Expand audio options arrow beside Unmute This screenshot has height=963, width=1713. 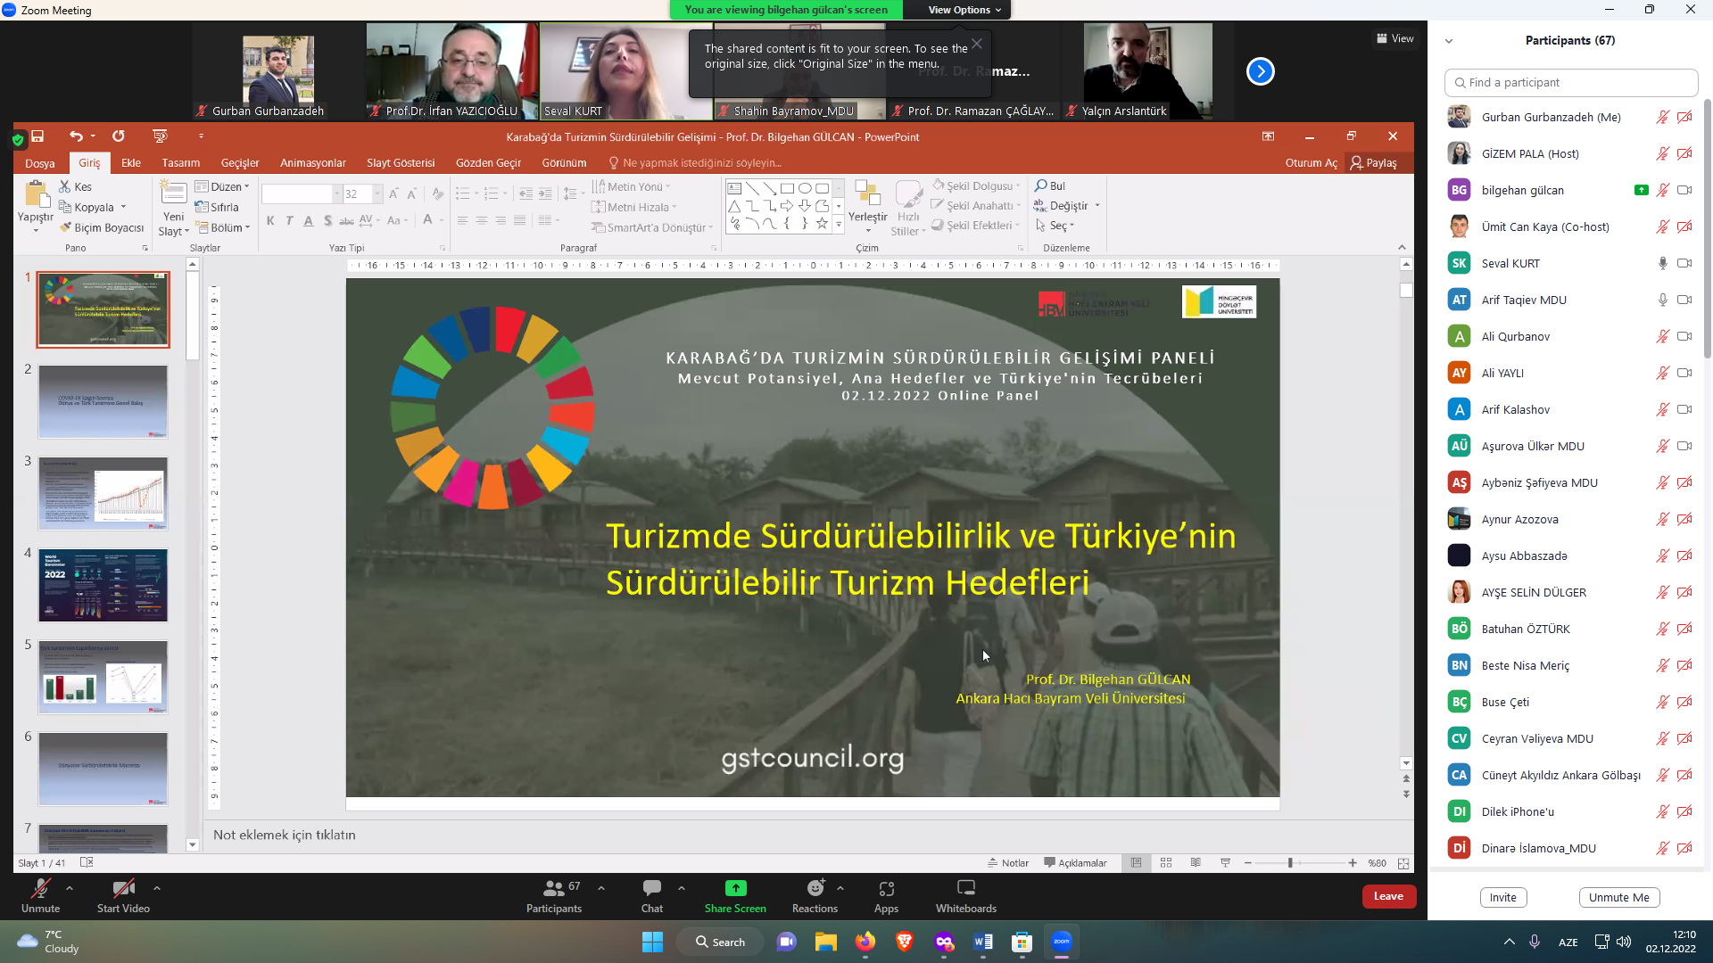click(x=70, y=888)
